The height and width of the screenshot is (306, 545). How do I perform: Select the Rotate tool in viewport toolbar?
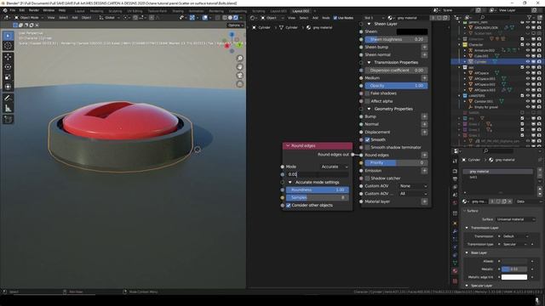coord(8,67)
